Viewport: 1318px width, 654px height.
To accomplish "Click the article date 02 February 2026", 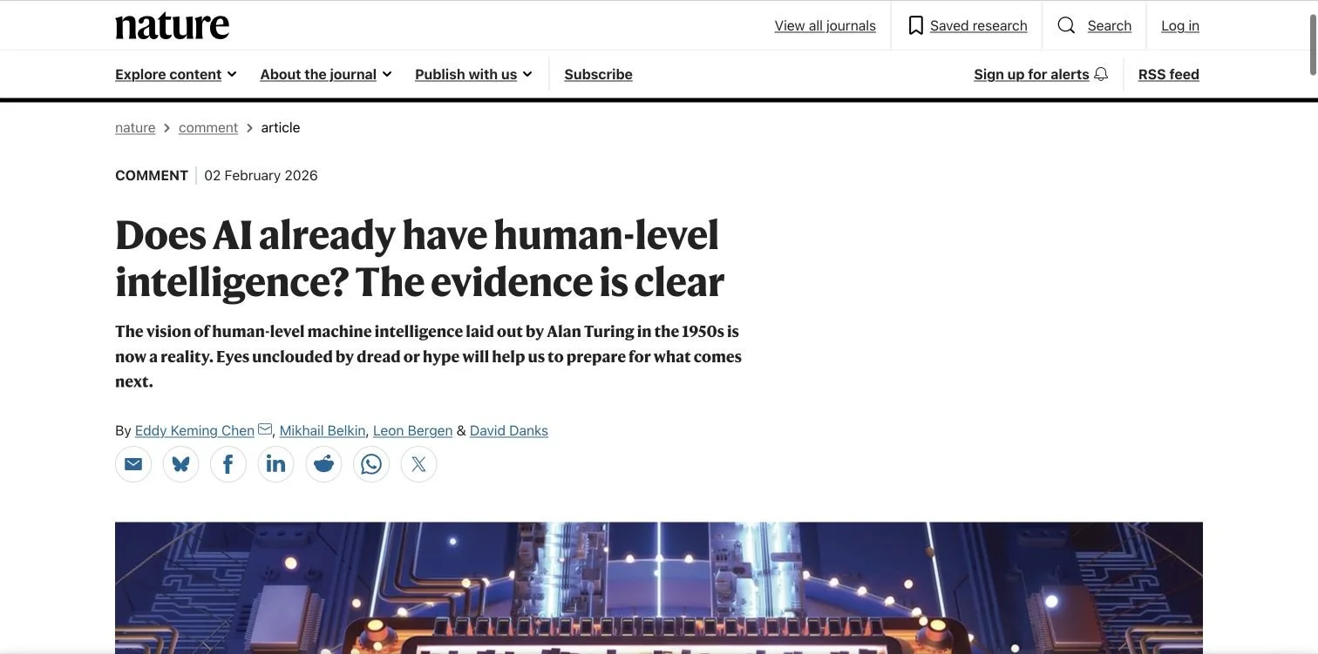I will coord(261,175).
